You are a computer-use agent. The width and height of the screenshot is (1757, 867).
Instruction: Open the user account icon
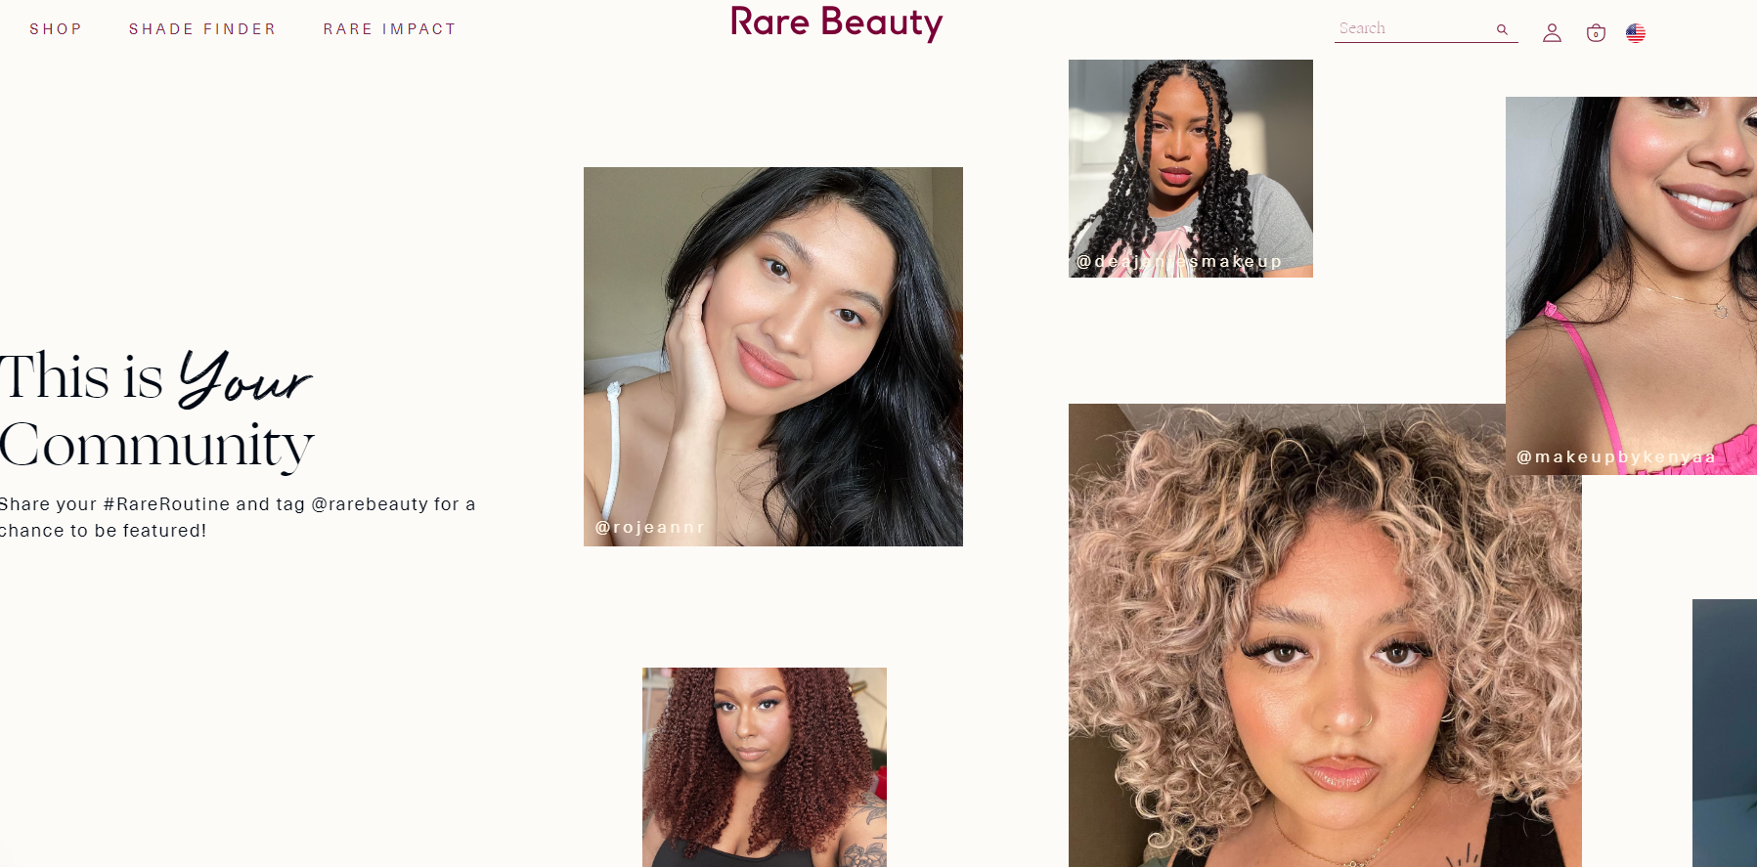pyautogui.click(x=1552, y=33)
